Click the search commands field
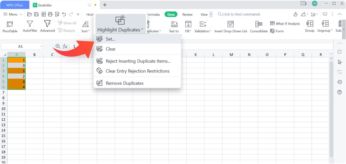346x164 pixels. click(x=241, y=14)
